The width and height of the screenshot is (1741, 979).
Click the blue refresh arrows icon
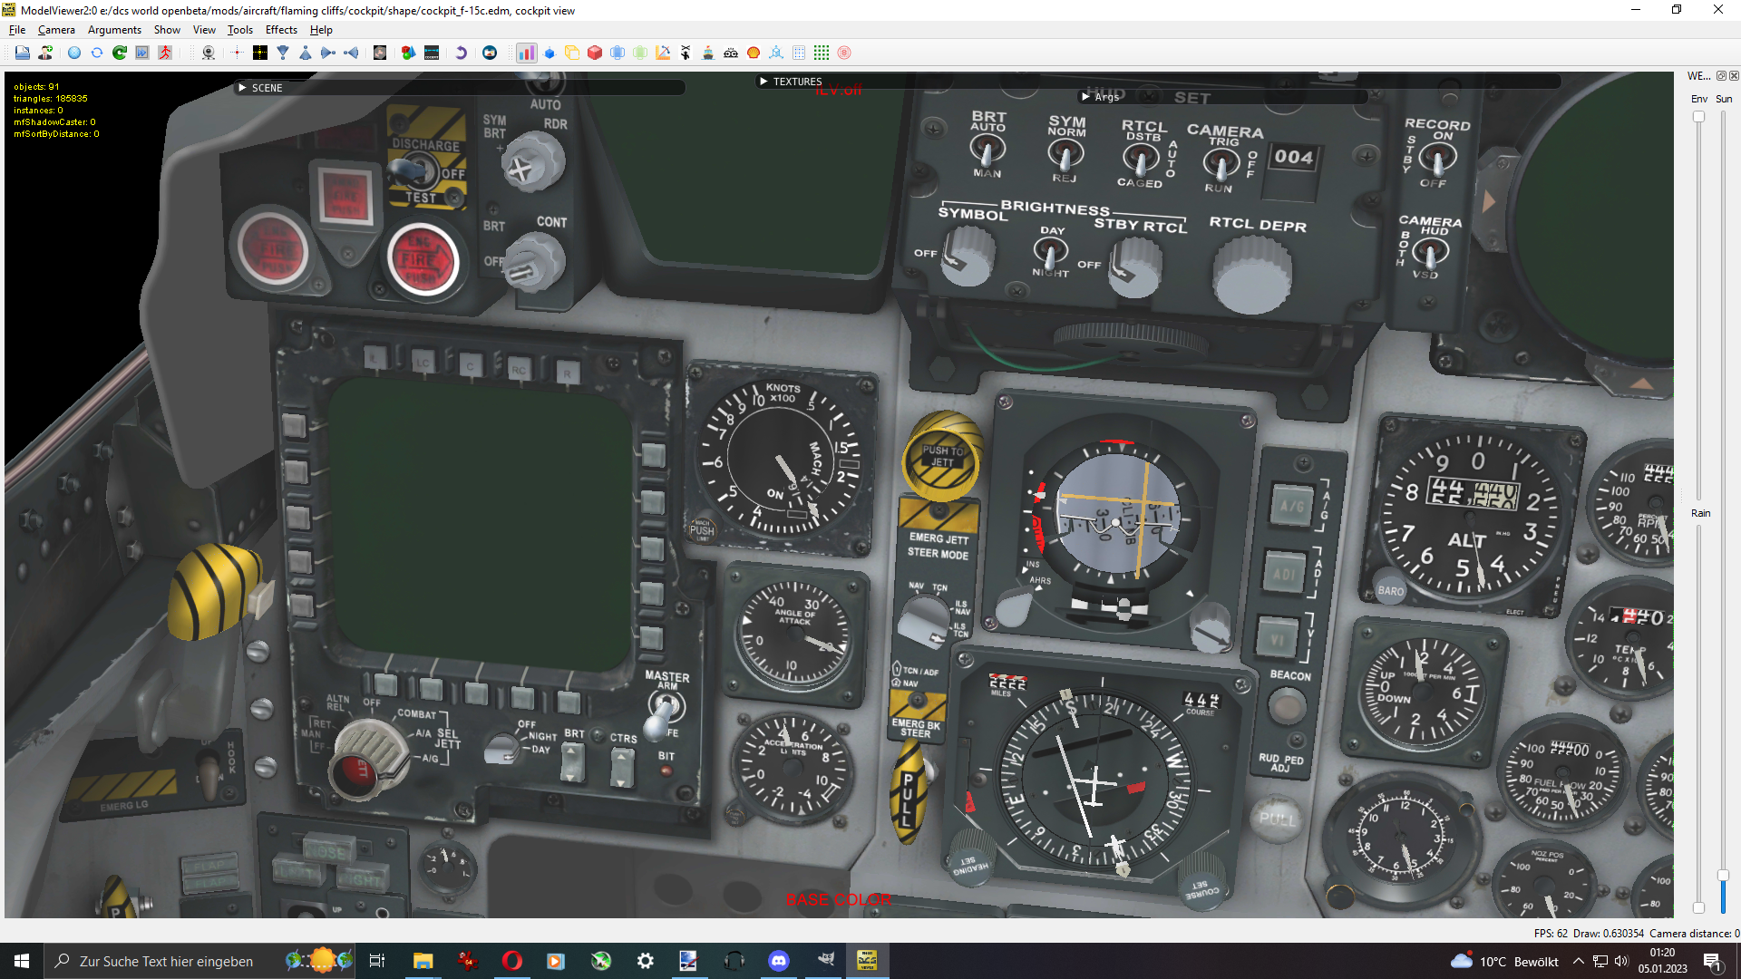tap(97, 53)
